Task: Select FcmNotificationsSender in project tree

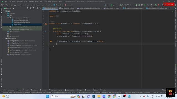Action: coord(21,20)
